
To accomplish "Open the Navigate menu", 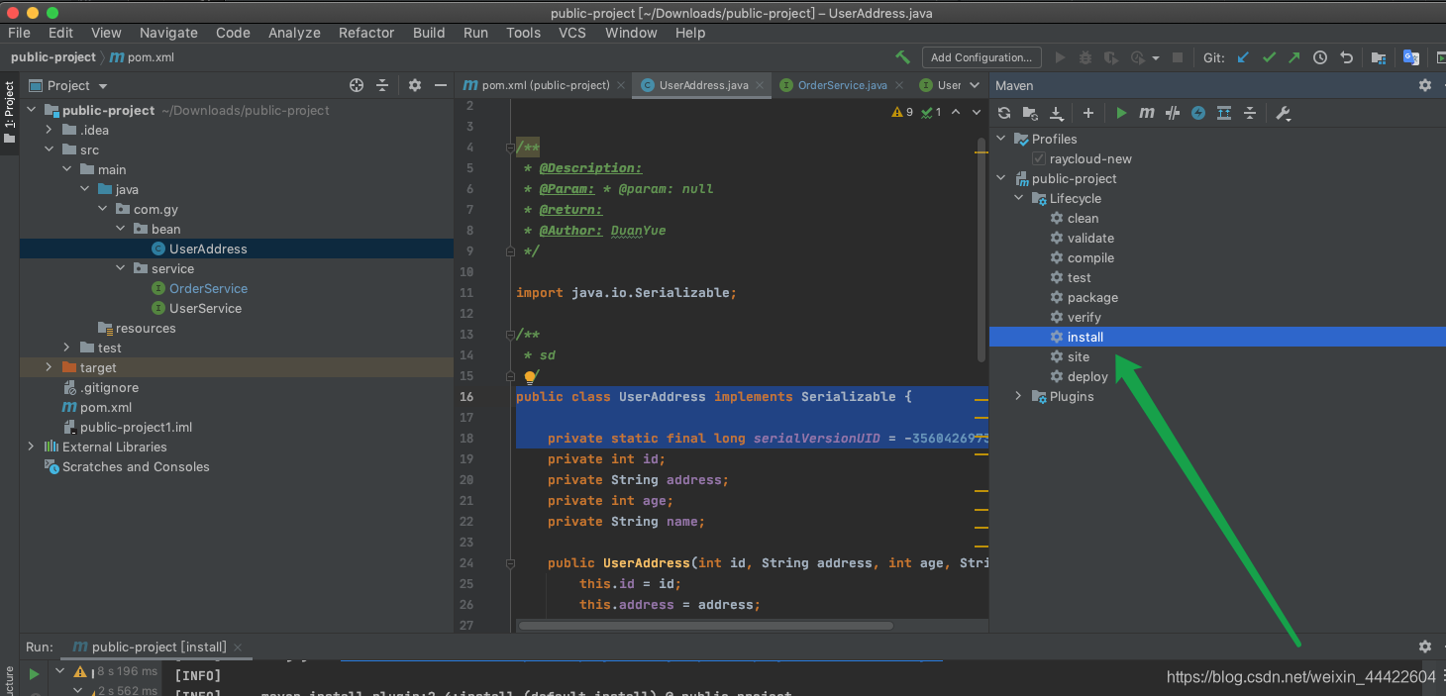I will pyautogui.click(x=168, y=33).
